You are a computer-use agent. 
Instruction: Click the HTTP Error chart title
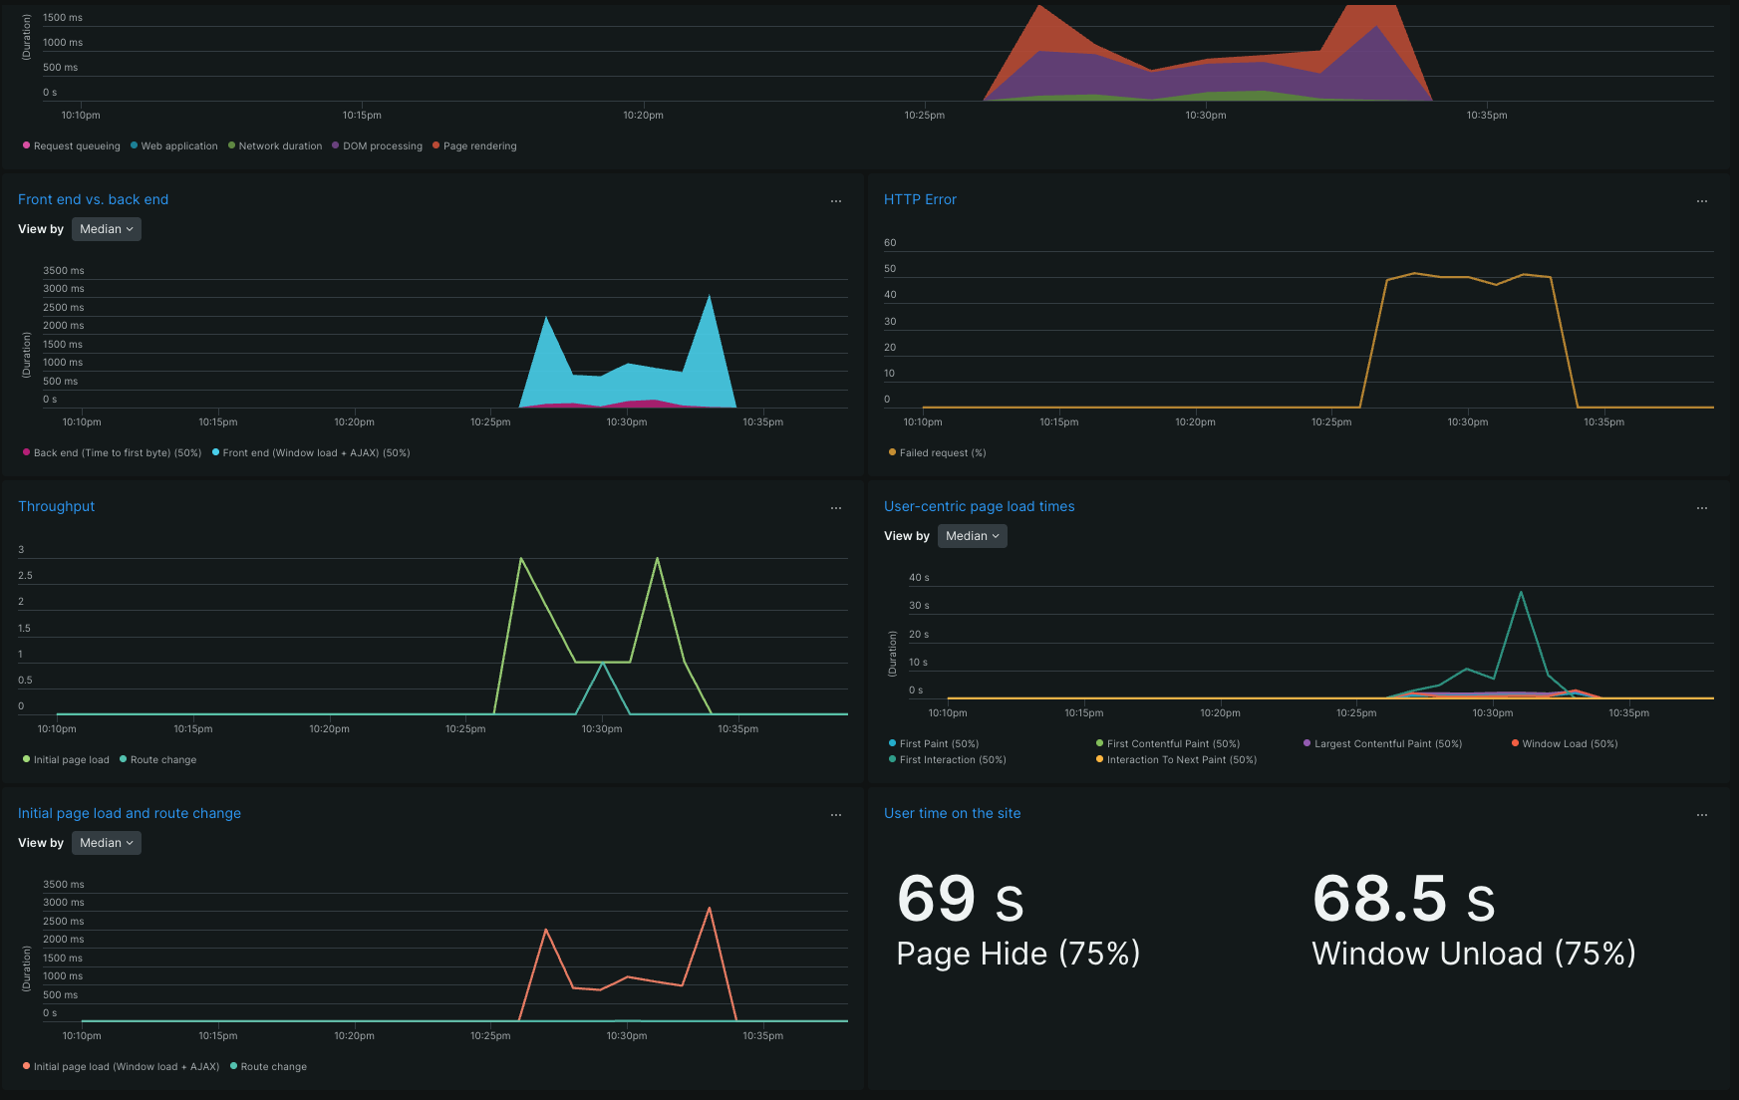coord(919,199)
